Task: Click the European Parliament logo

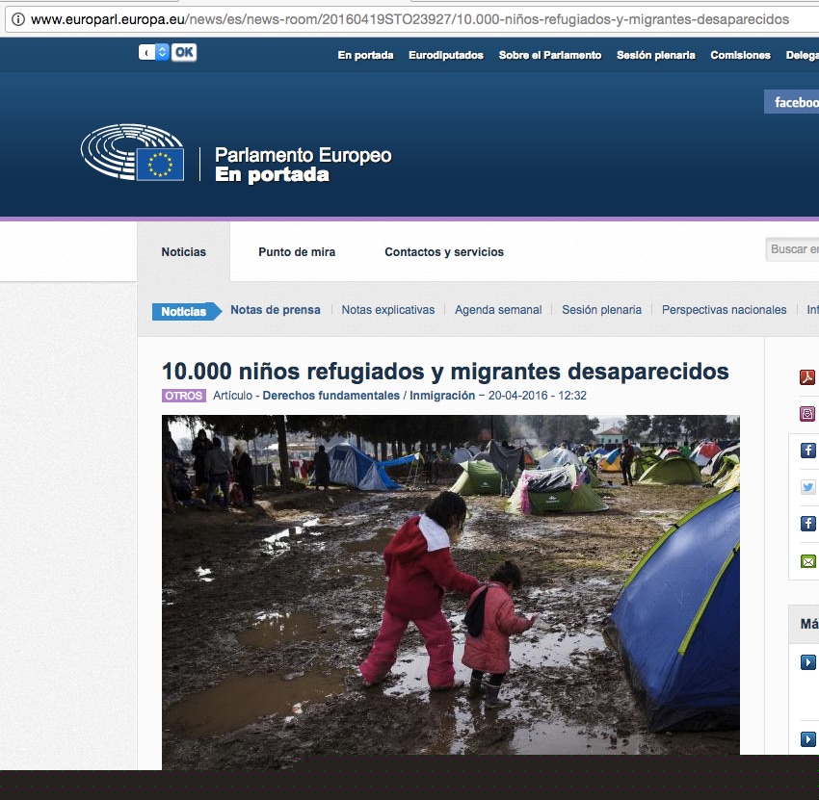Action: point(133,152)
